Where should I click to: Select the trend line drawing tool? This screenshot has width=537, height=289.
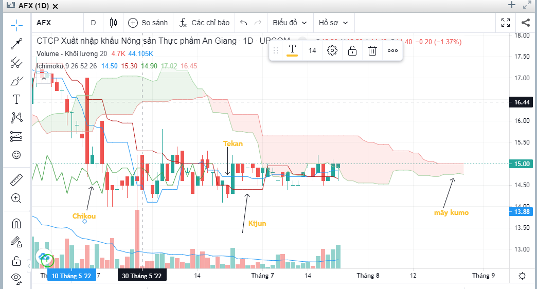16,44
